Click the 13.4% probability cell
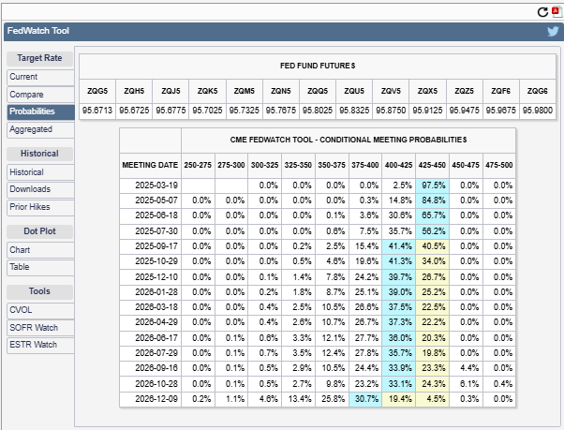Viewport: 564px width, 430px height. coord(299,399)
